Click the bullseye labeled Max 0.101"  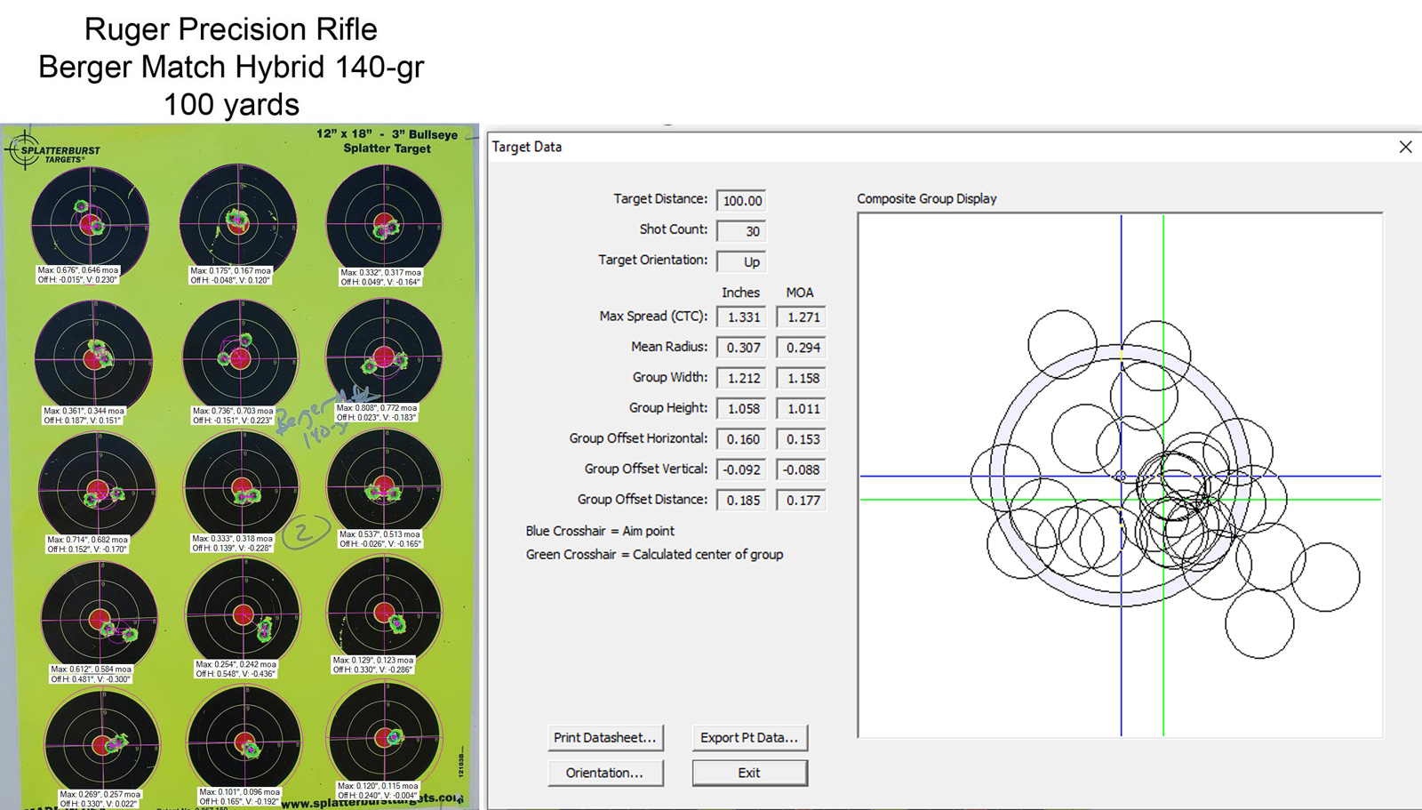pos(244,742)
